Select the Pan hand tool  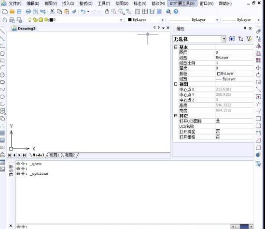[107, 12]
